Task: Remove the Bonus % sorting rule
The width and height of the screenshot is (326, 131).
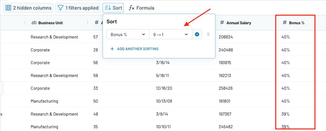Action: 197,34
